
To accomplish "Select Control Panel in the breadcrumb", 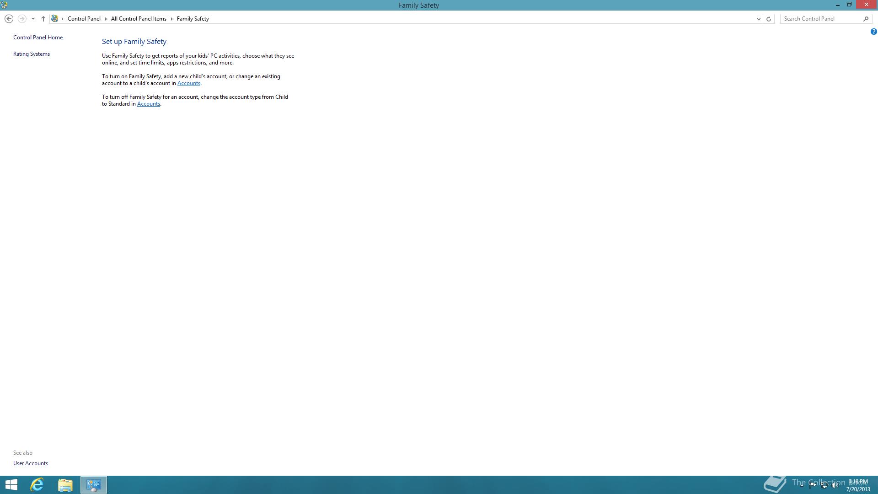I will 84,19.
